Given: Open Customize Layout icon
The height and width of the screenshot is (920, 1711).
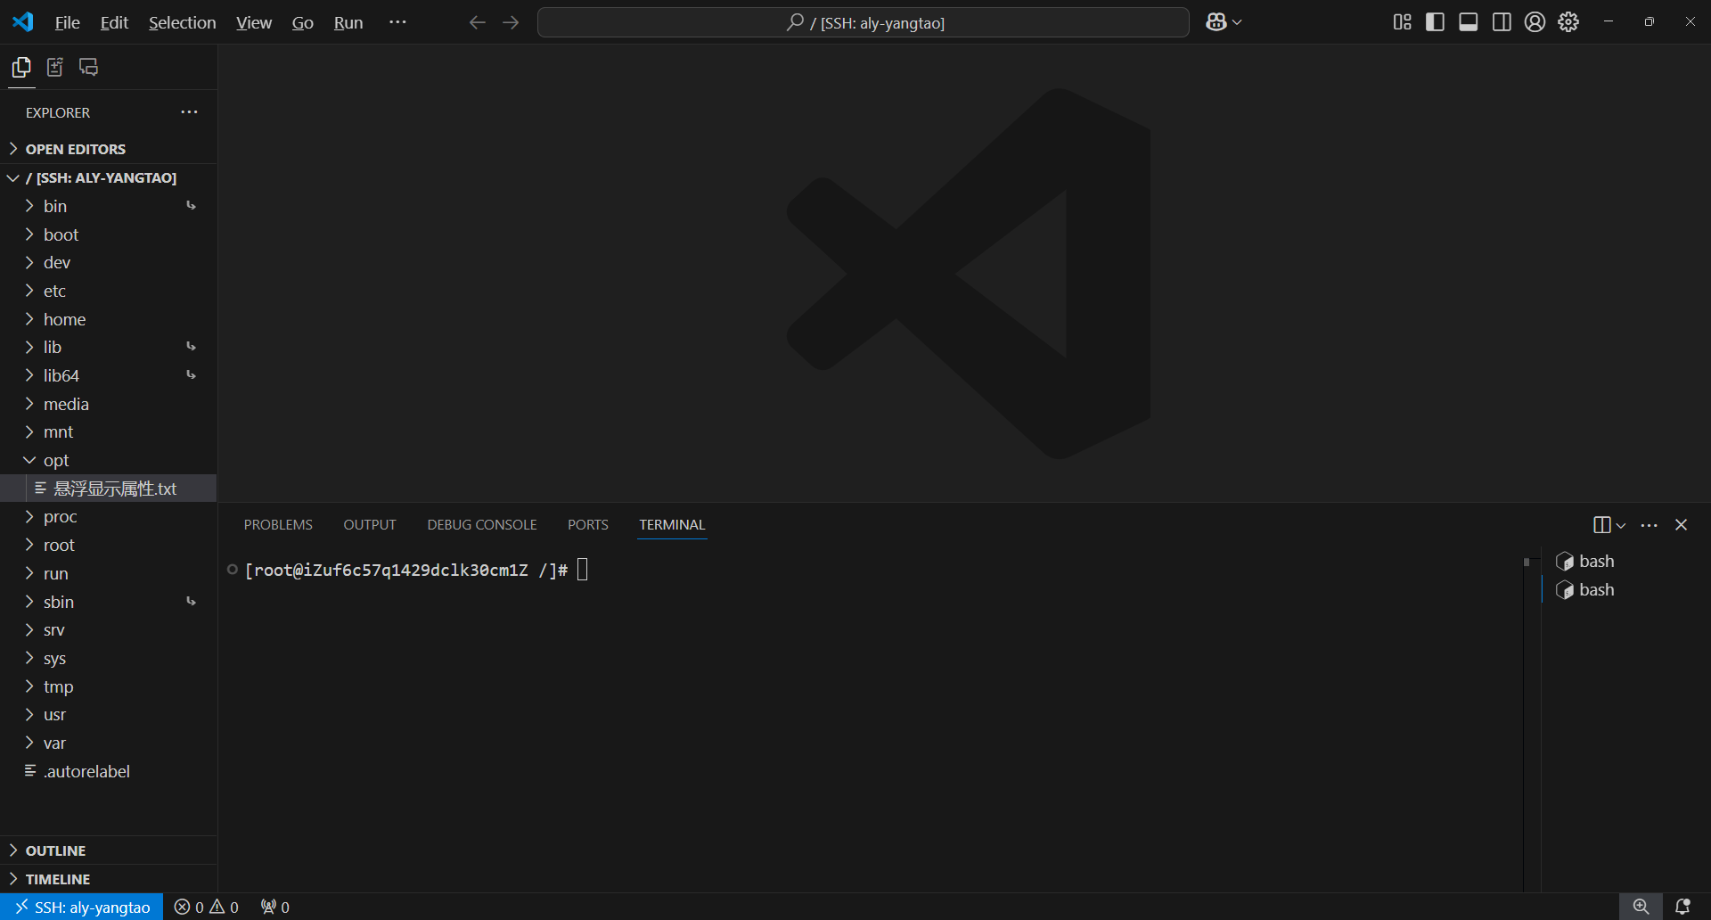Looking at the screenshot, I should tap(1402, 22).
